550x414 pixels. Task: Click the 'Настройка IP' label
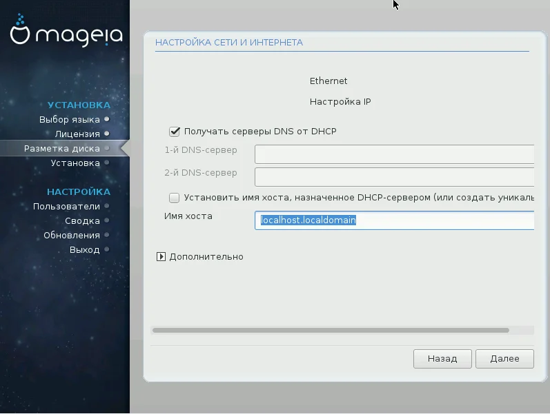(340, 102)
